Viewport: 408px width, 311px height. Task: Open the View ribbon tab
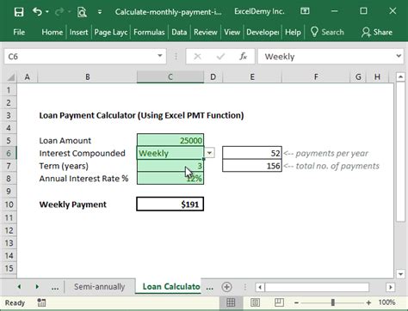(232, 32)
